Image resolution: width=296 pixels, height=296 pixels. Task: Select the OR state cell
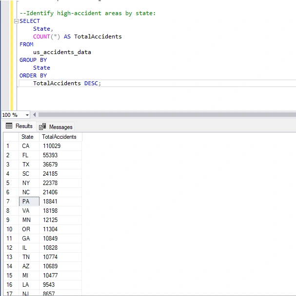pos(29,229)
